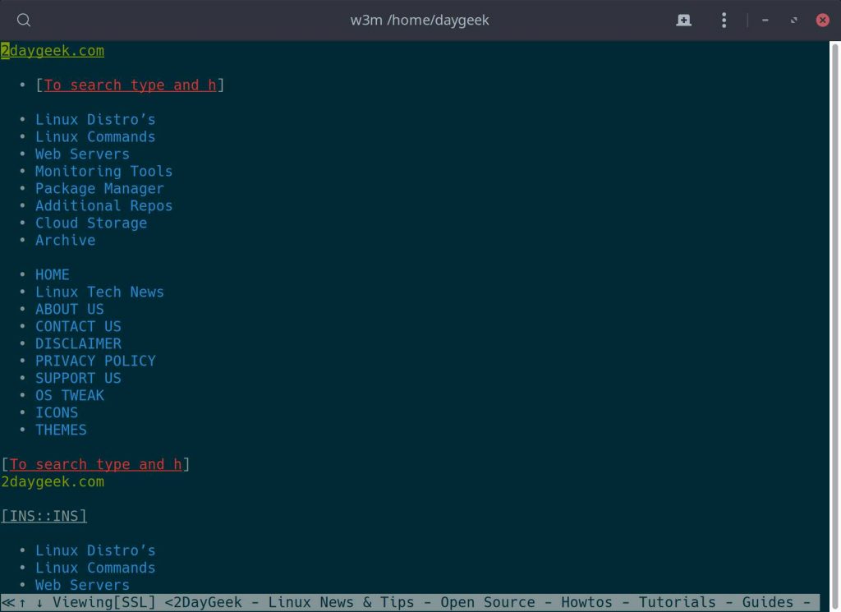The width and height of the screenshot is (841, 612).
Task: Navigate to the HOME link
Action: point(52,274)
